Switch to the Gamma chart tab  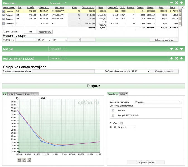click(19, 94)
